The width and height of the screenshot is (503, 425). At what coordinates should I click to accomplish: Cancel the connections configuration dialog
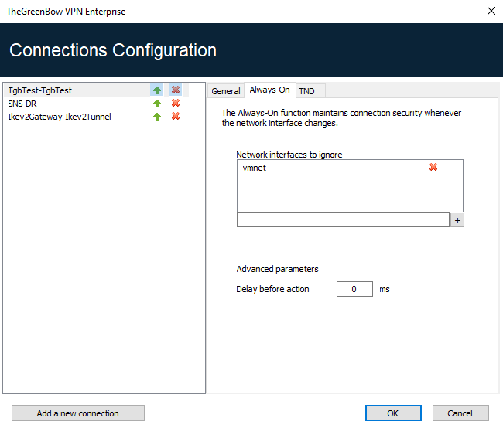(460, 413)
